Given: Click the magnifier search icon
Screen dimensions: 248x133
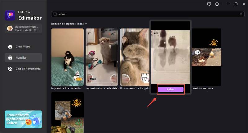Looking at the screenshot, I should point(55,14).
